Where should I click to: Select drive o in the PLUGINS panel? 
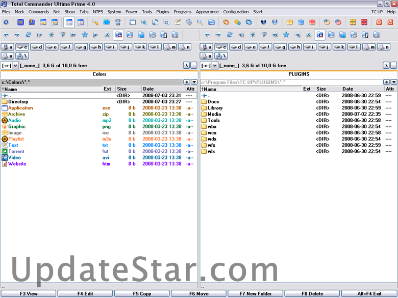(x=206, y=56)
